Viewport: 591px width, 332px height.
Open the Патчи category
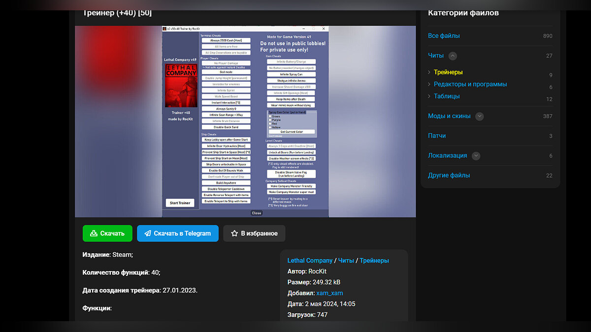(x=437, y=136)
